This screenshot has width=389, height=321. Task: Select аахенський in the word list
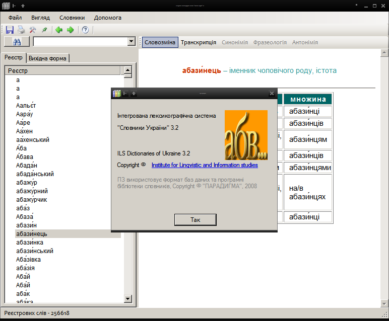coord(32,140)
